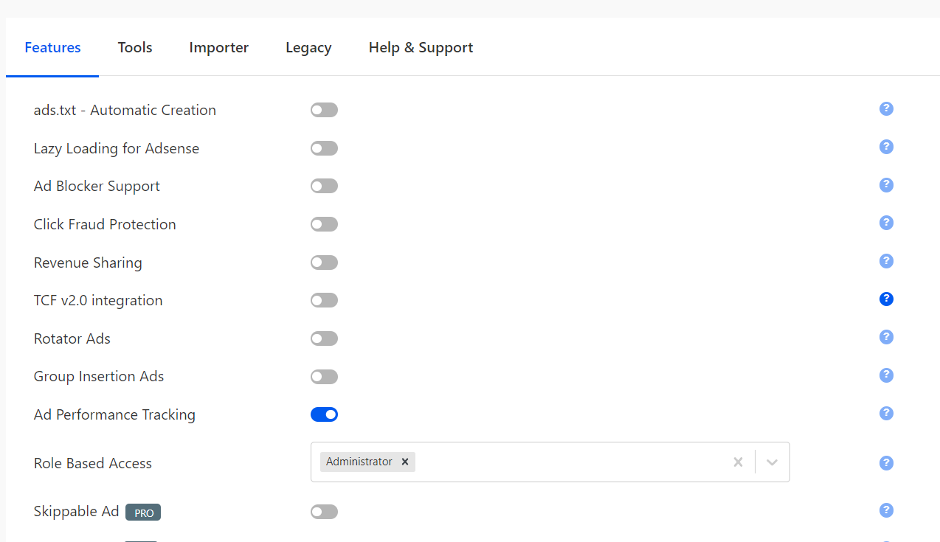Open help icon for Click Fraud Protection
This screenshot has height=542, width=940.
tap(886, 223)
